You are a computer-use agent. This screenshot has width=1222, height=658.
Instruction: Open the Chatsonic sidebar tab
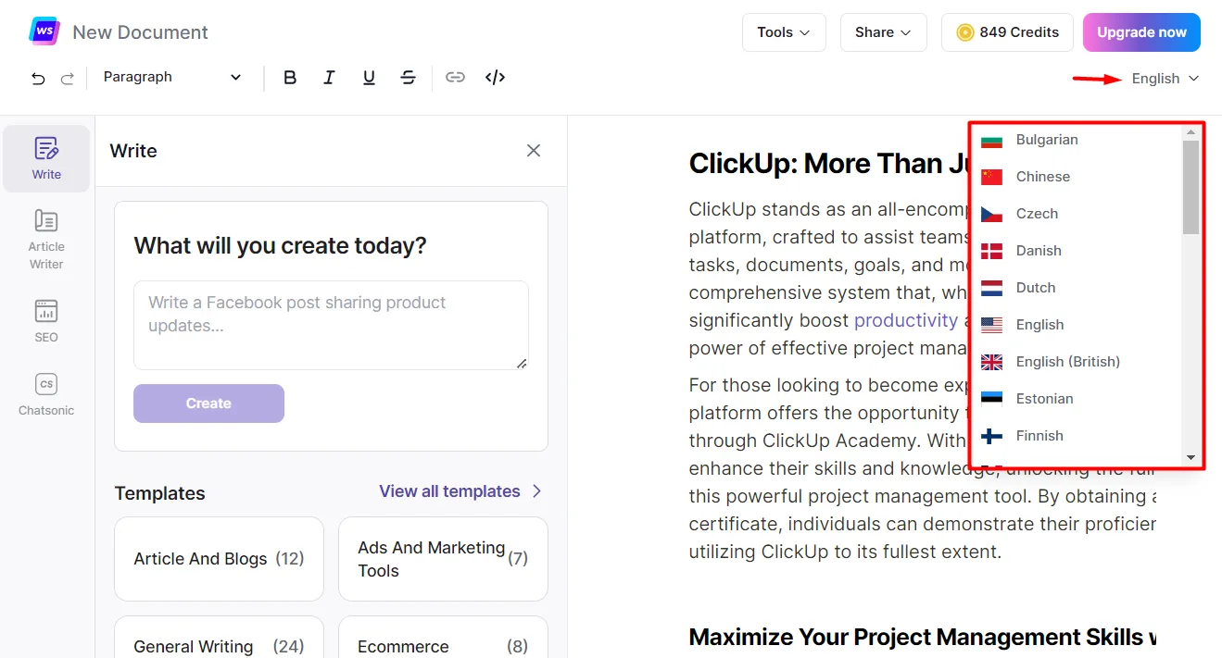(x=46, y=394)
